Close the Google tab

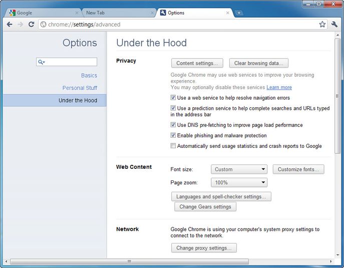(77, 13)
